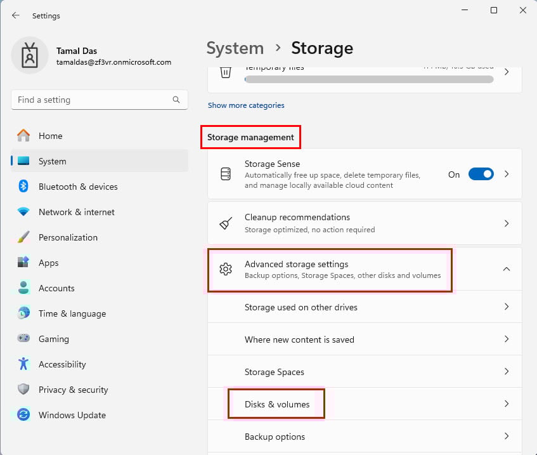This screenshot has height=455, width=537.
Task: Click the Show more categories link
Action: pyautogui.click(x=246, y=105)
